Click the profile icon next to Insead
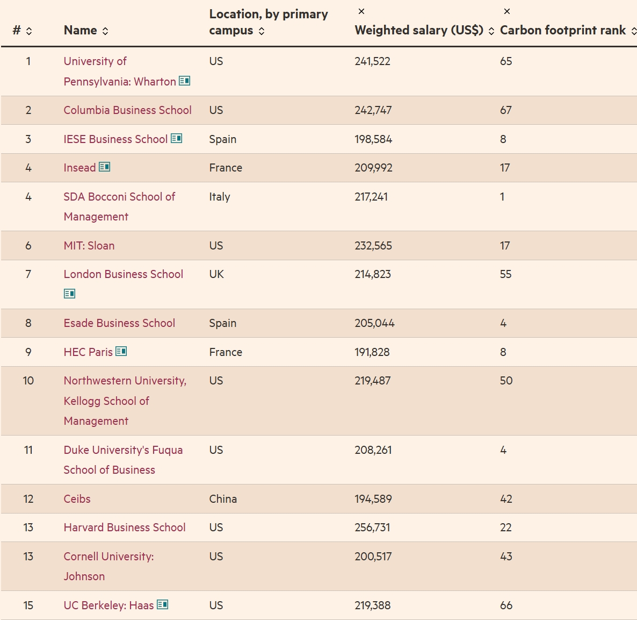Screen dimensions: 637x620 point(104,167)
